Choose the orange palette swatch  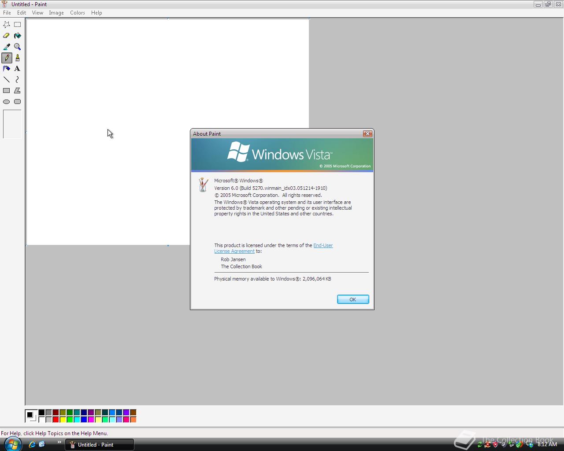(x=133, y=420)
